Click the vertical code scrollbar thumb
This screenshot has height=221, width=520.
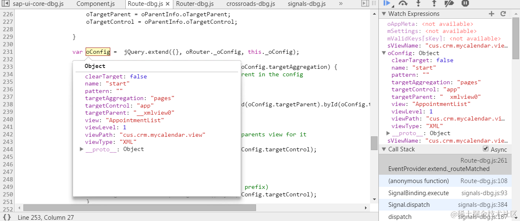point(374,143)
